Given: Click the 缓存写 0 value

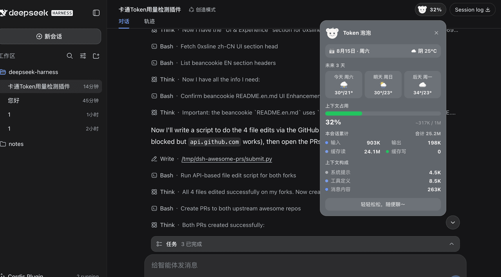Looking at the screenshot, I should pyautogui.click(x=439, y=152).
